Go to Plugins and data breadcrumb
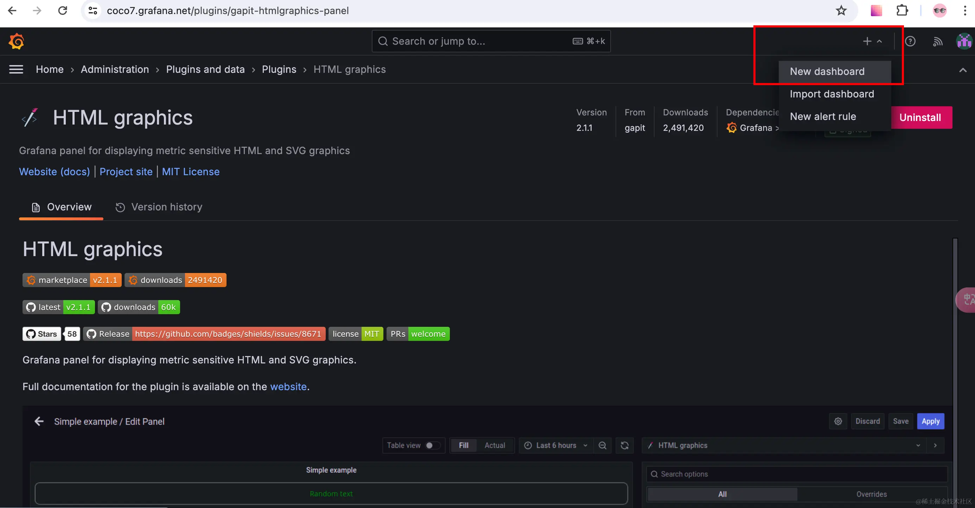Image resolution: width=975 pixels, height=508 pixels. click(205, 69)
